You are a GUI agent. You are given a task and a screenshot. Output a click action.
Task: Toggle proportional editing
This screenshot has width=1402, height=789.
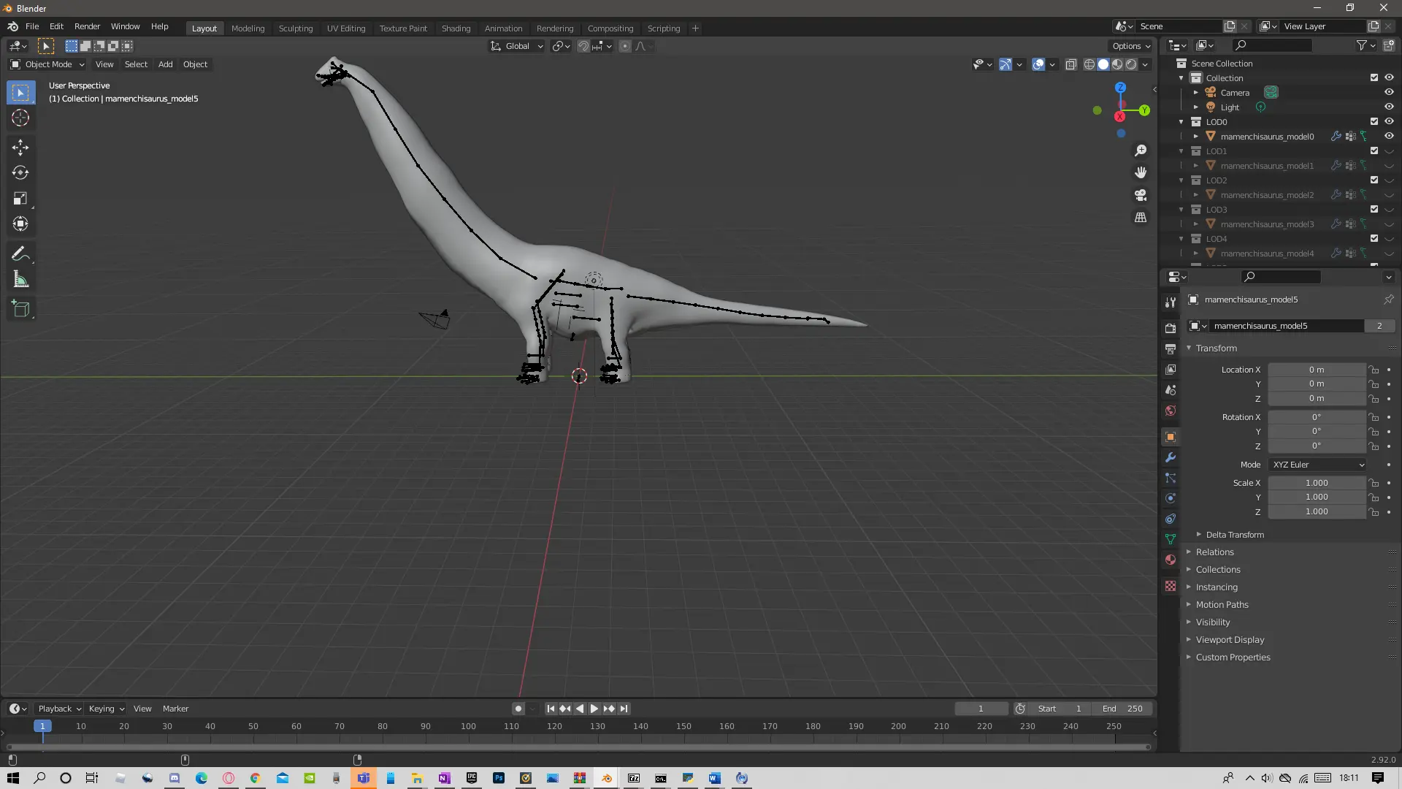[x=624, y=46]
